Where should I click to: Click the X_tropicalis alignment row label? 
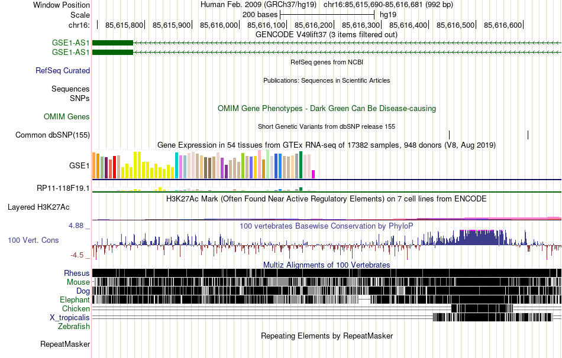pos(70,318)
